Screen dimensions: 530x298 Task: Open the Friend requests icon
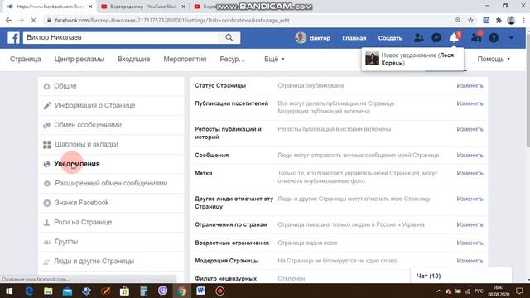click(x=418, y=38)
